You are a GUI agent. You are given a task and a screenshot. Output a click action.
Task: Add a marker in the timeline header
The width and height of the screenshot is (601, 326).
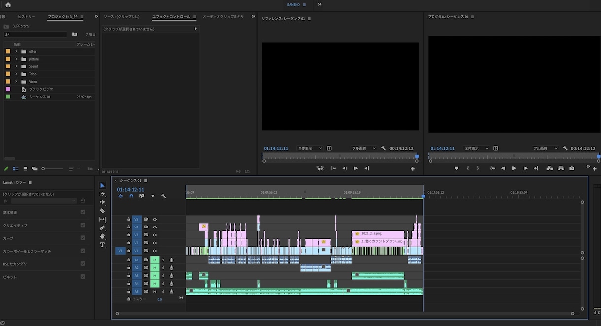[x=153, y=196]
